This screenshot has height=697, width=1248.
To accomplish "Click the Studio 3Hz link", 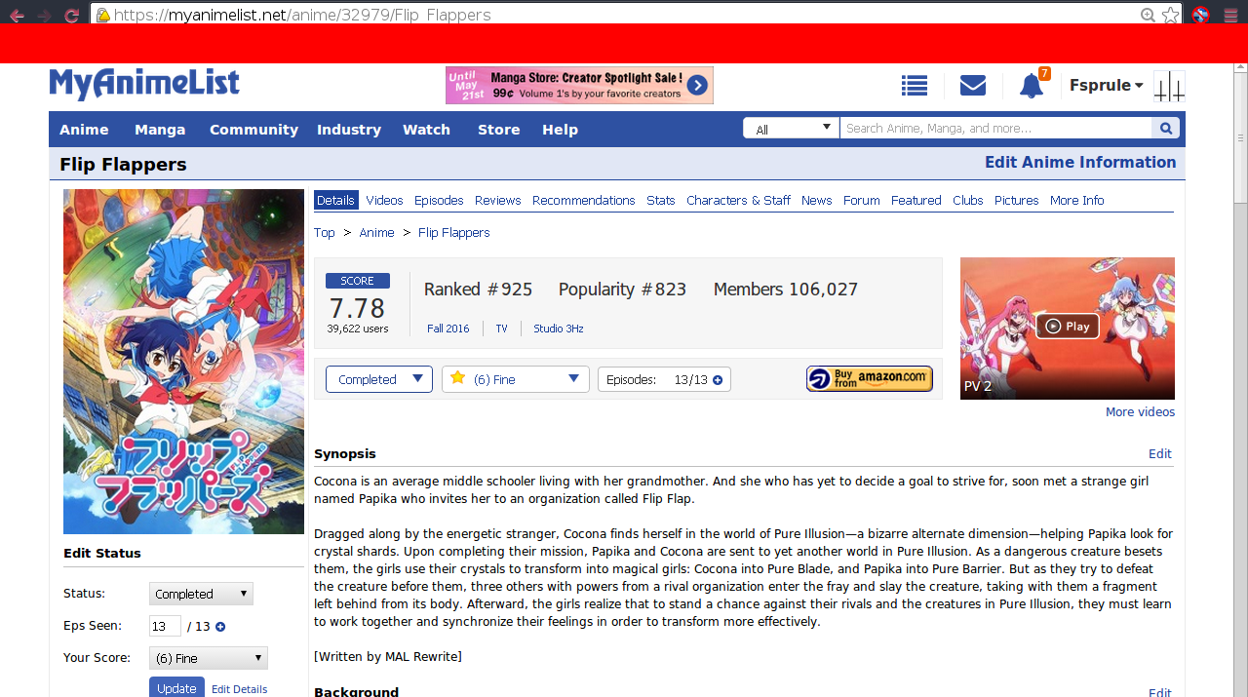I will [x=559, y=329].
